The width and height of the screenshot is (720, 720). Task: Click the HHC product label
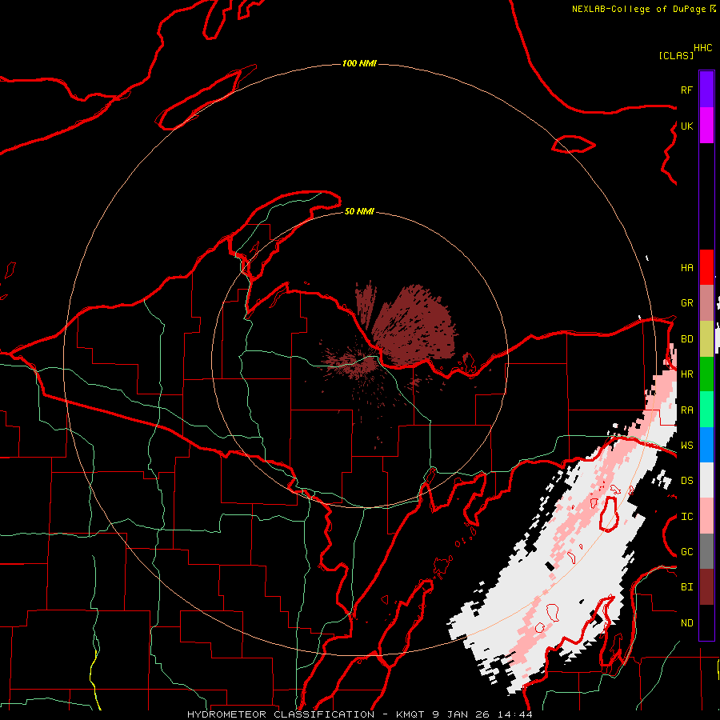pos(702,48)
